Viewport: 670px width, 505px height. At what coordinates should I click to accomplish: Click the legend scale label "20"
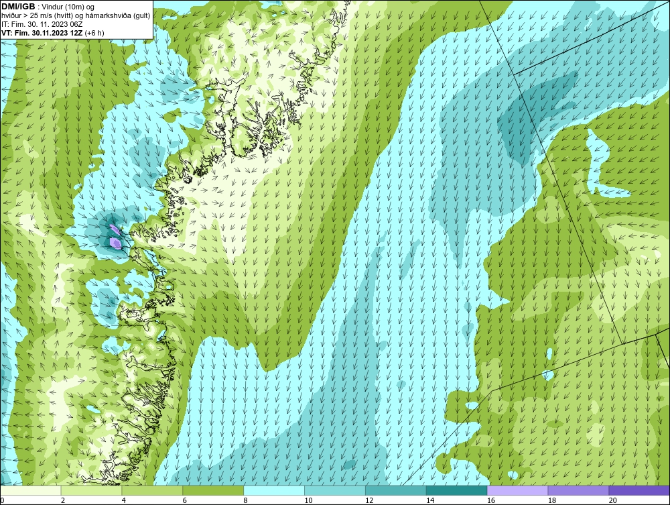point(613,500)
